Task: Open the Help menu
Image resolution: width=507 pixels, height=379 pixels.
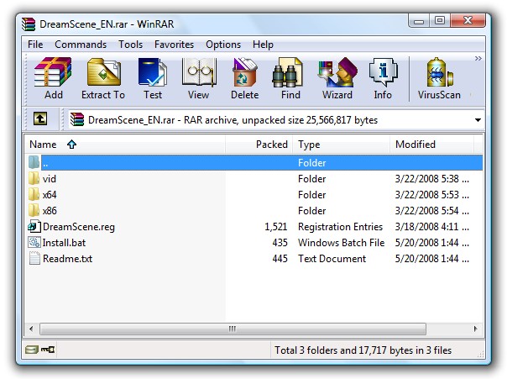Action: [263, 45]
